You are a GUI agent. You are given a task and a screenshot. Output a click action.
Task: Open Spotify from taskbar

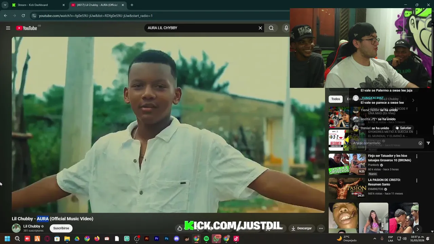[206, 239]
